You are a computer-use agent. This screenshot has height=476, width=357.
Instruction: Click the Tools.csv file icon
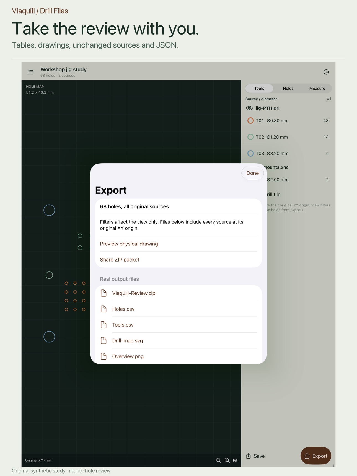point(104,325)
